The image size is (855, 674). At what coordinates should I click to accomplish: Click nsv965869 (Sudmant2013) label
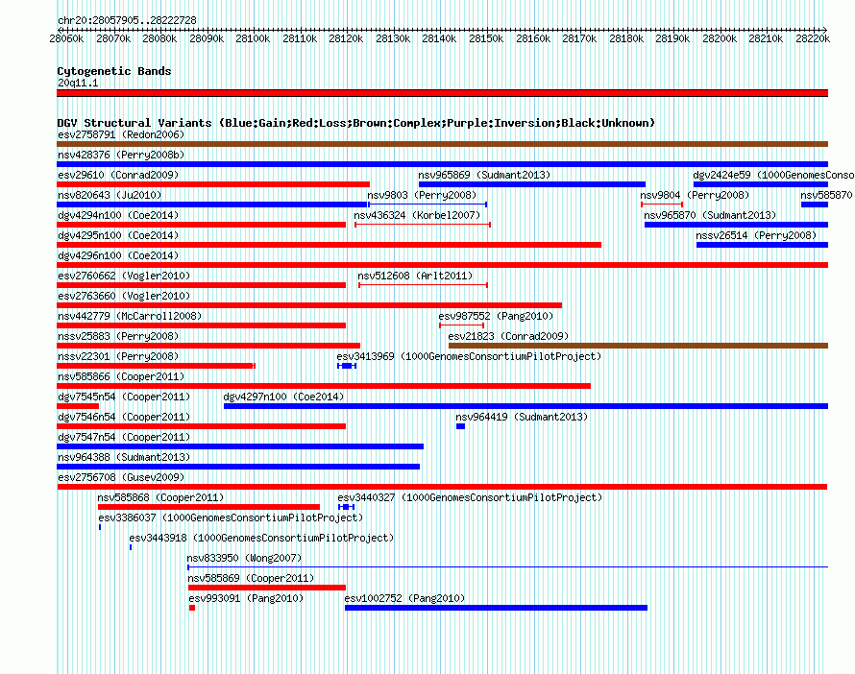pyautogui.click(x=484, y=175)
